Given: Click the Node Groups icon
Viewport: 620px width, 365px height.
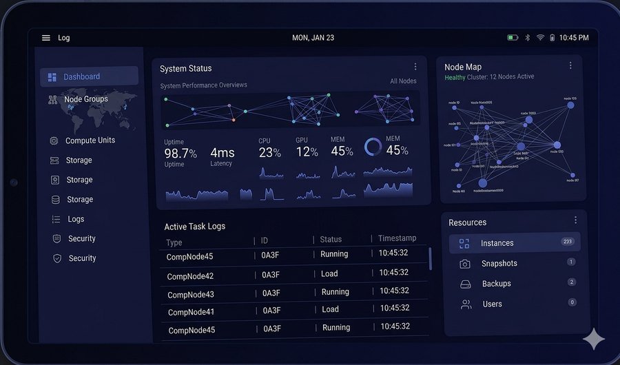Looking at the screenshot, I should coord(52,100).
